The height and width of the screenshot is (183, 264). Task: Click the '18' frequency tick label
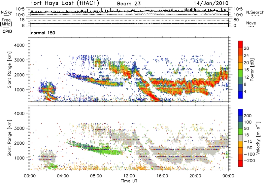pos(22,20)
